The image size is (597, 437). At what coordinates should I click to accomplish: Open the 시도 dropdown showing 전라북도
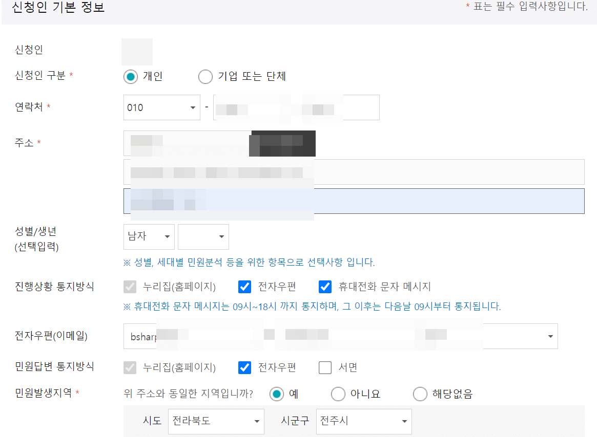point(216,422)
